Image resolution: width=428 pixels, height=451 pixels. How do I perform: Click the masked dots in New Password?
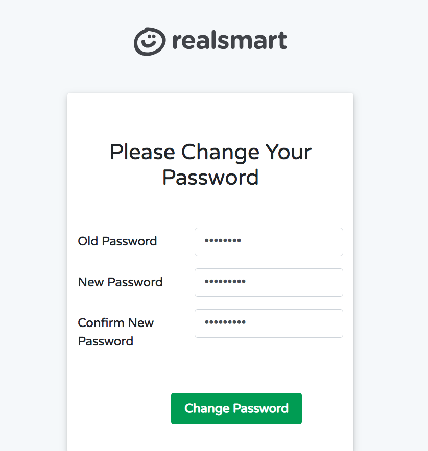point(225,282)
